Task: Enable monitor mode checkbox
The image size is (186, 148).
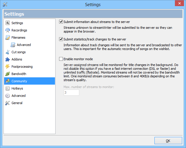Action: pyautogui.click(x=61, y=59)
